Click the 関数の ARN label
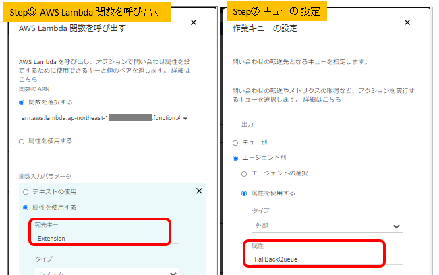The height and width of the screenshot is (275, 439). pos(34,89)
